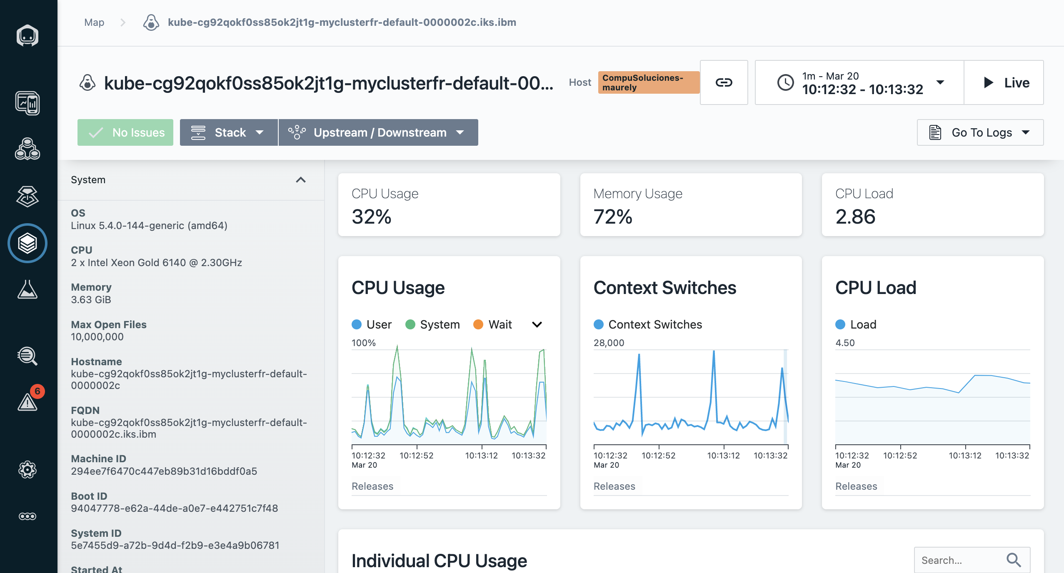The height and width of the screenshot is (573, 1064).
Task: Click the Live playback button
Action: (x=1004, y=82)
